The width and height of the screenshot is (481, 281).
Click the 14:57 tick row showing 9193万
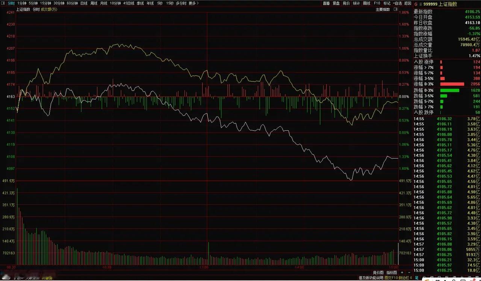(447, 254)
